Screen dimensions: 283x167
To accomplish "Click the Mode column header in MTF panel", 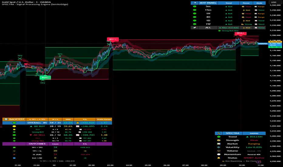I will [259, 3].
